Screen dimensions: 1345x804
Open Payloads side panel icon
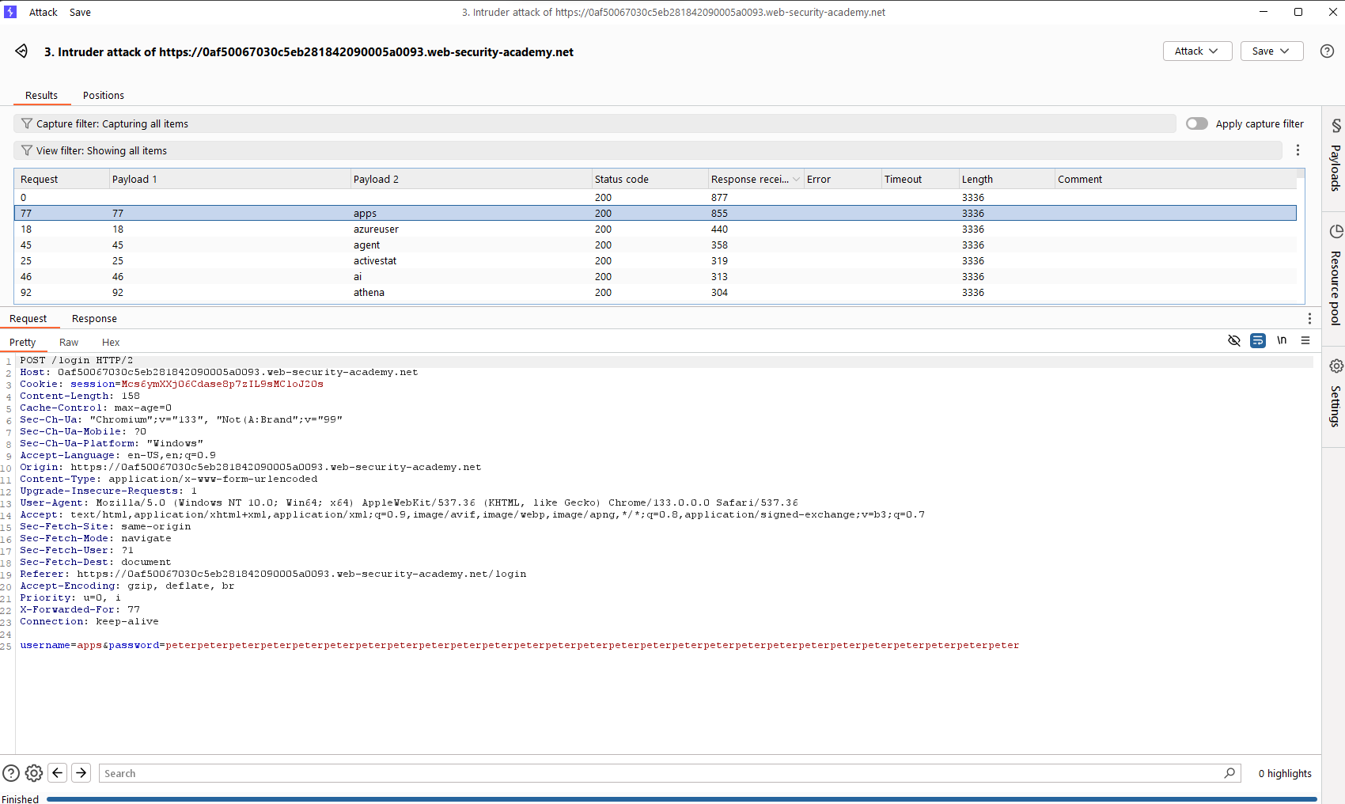(x=1336, y=126)
